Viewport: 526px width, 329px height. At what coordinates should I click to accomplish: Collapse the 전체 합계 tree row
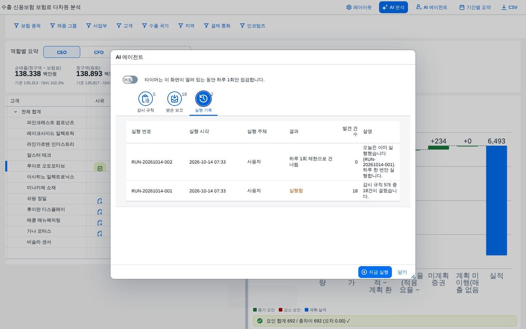pos(16,112)
